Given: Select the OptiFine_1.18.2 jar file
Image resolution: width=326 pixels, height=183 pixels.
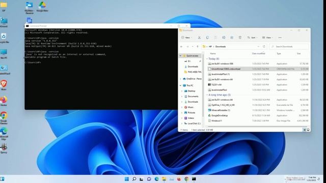Looking at the screenshot, I should tap(258, 105).
